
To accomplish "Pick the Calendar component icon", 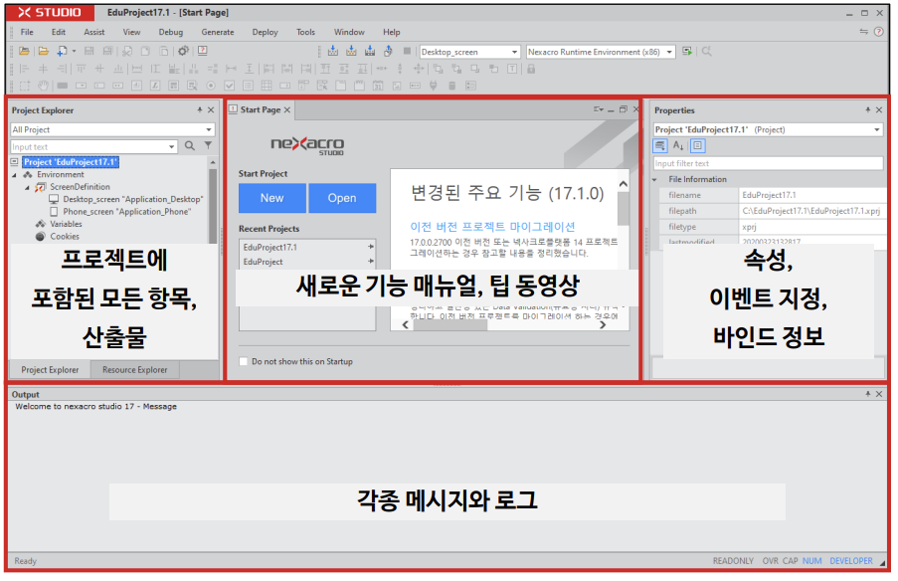I will (x=378, y=86).
